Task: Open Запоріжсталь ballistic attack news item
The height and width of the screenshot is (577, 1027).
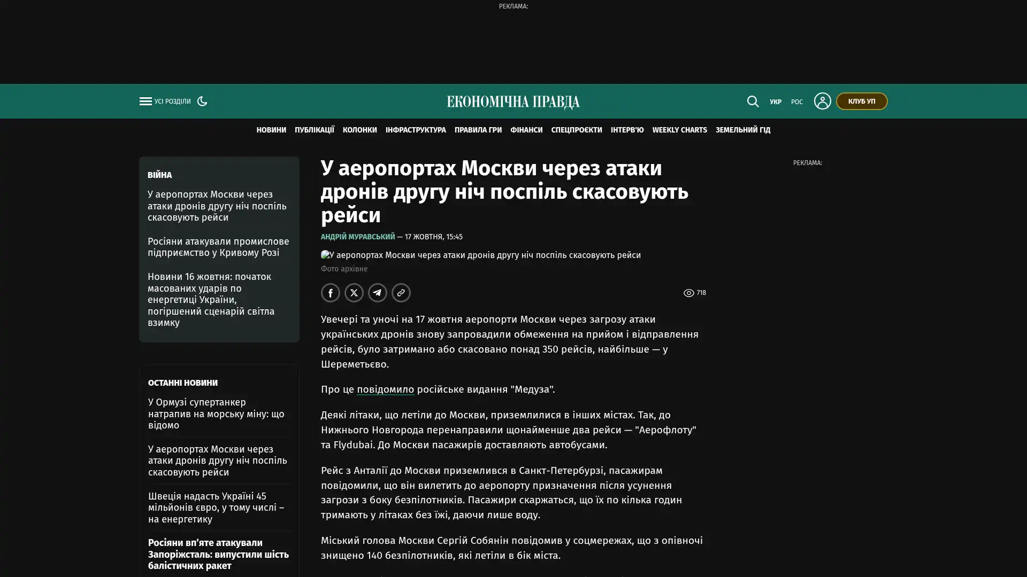Action: 218,555
